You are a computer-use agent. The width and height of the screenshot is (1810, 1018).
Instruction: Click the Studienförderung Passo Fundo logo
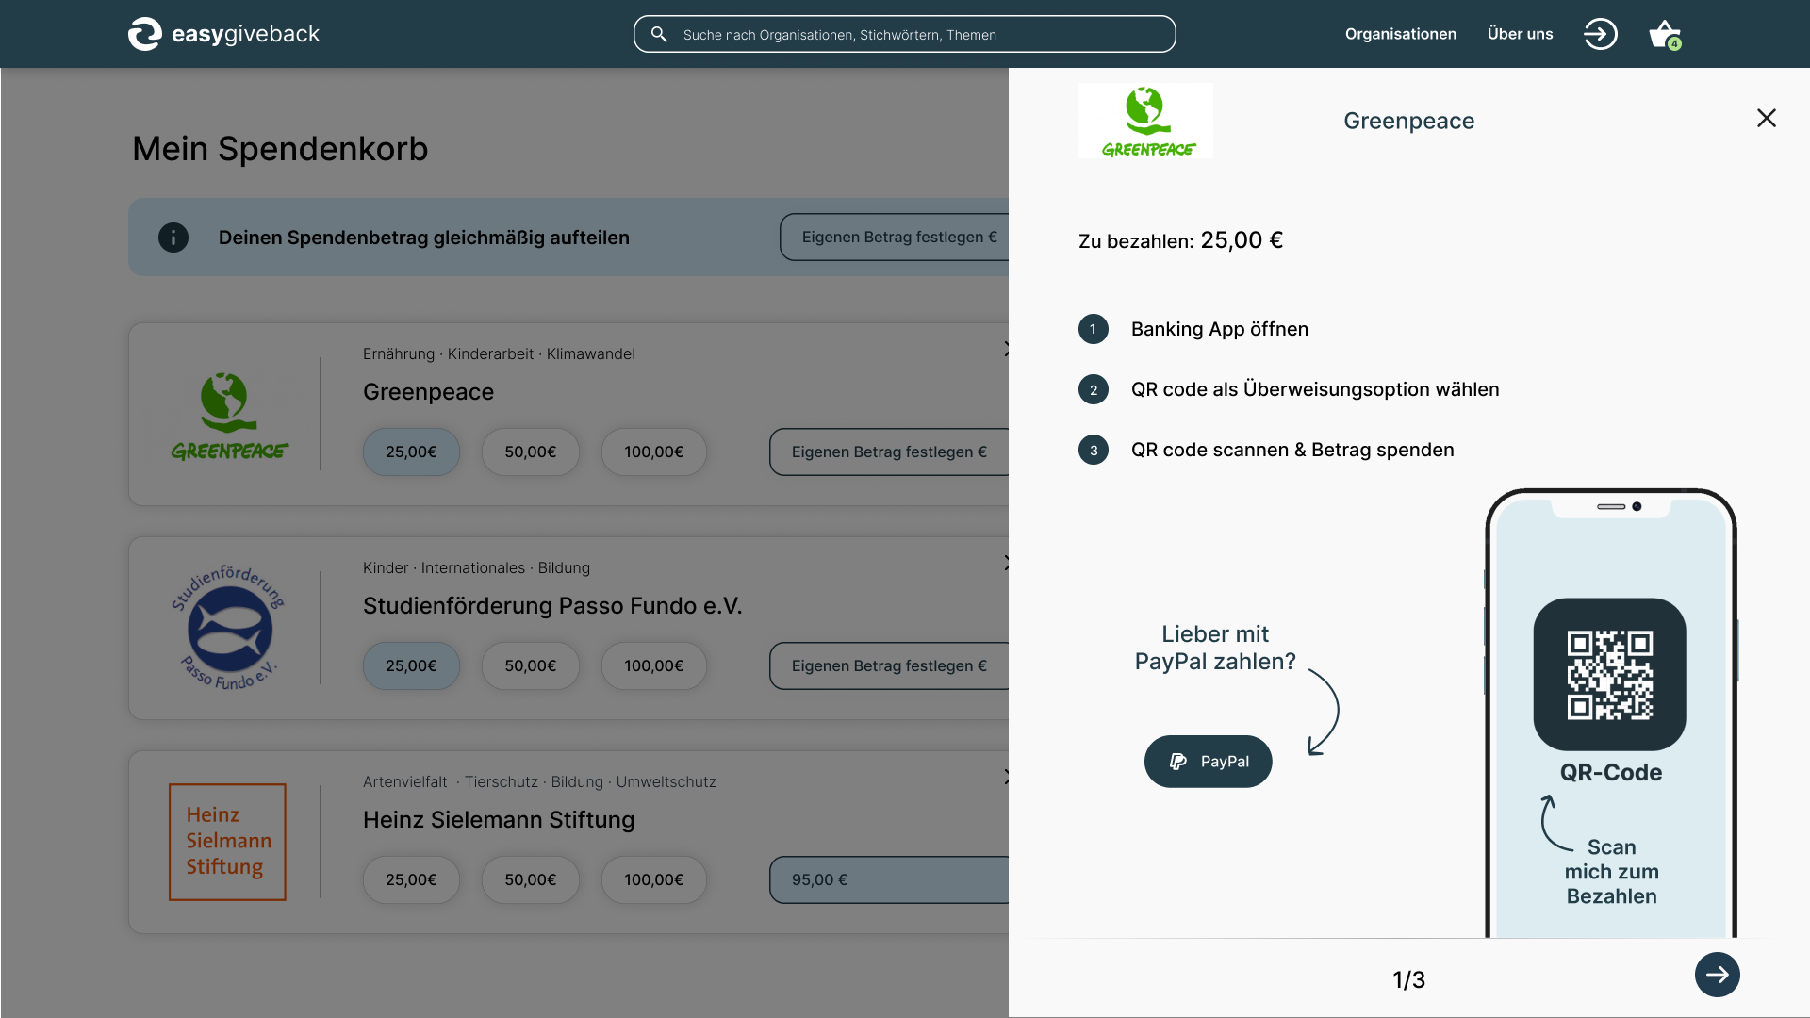click(228, 628)
